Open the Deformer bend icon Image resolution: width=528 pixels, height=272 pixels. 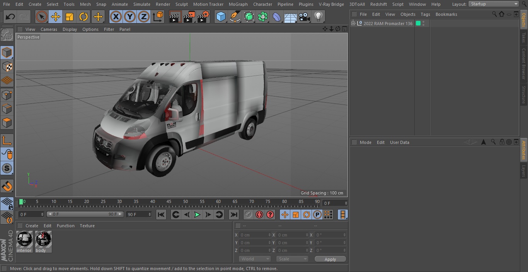277,17
